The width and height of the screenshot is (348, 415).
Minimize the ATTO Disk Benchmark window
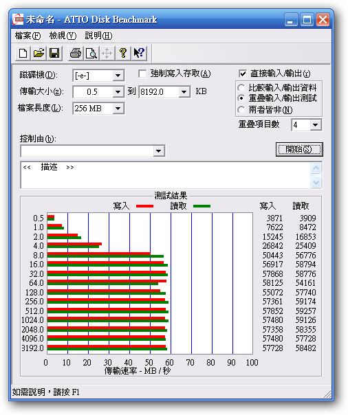point(290,20)
